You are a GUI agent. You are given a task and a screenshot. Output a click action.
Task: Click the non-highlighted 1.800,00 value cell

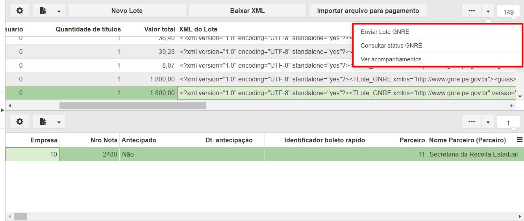pos(150,79)
